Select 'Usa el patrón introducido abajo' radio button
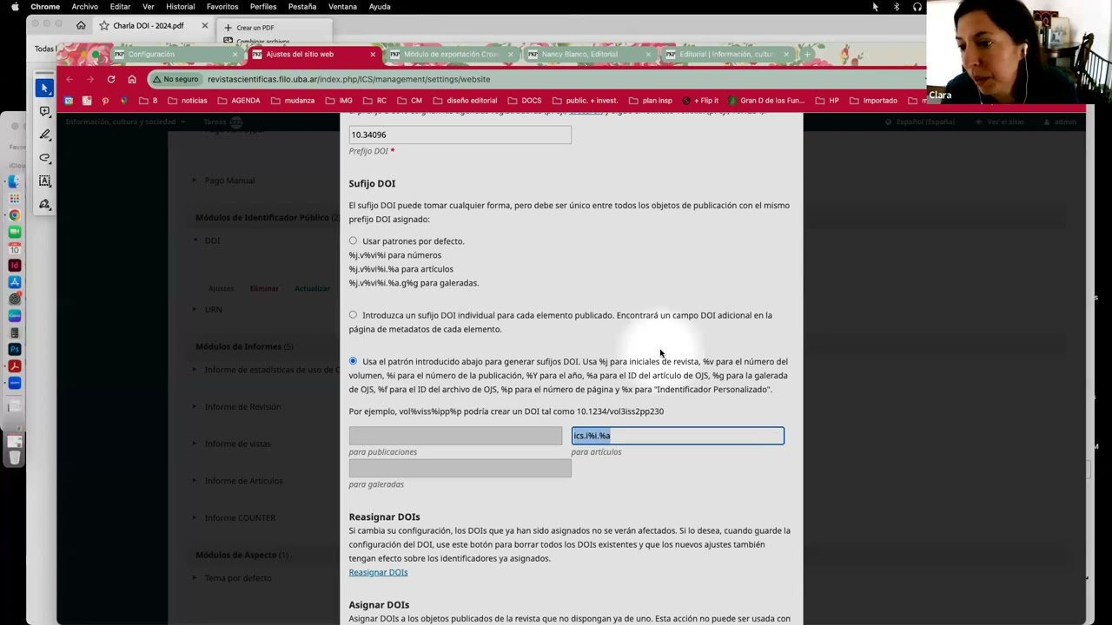The height and width of the screenshot is (625, 1112). tap(353, 360)
